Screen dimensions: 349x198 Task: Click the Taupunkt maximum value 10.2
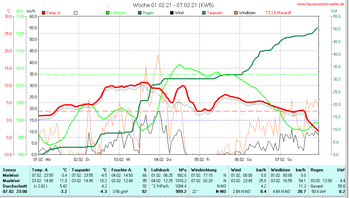(103, 181)
